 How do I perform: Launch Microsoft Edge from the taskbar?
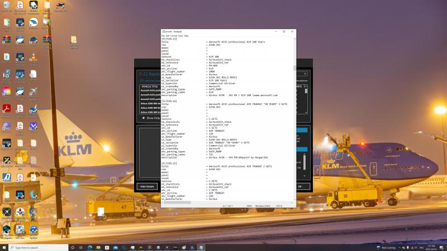(90, 248)
